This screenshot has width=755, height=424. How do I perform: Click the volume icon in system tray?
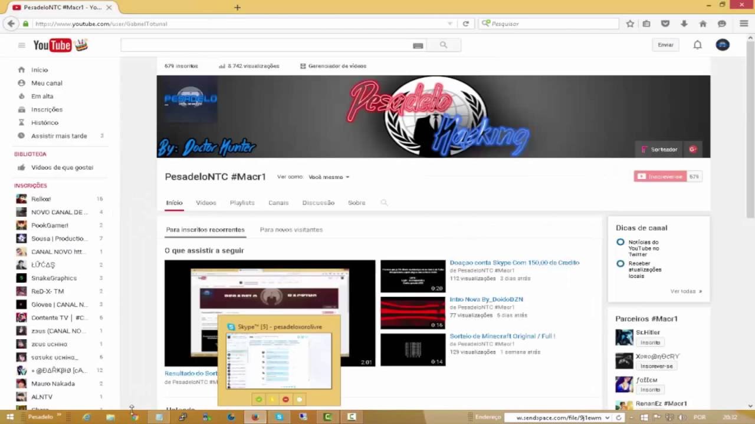point(682,417)
